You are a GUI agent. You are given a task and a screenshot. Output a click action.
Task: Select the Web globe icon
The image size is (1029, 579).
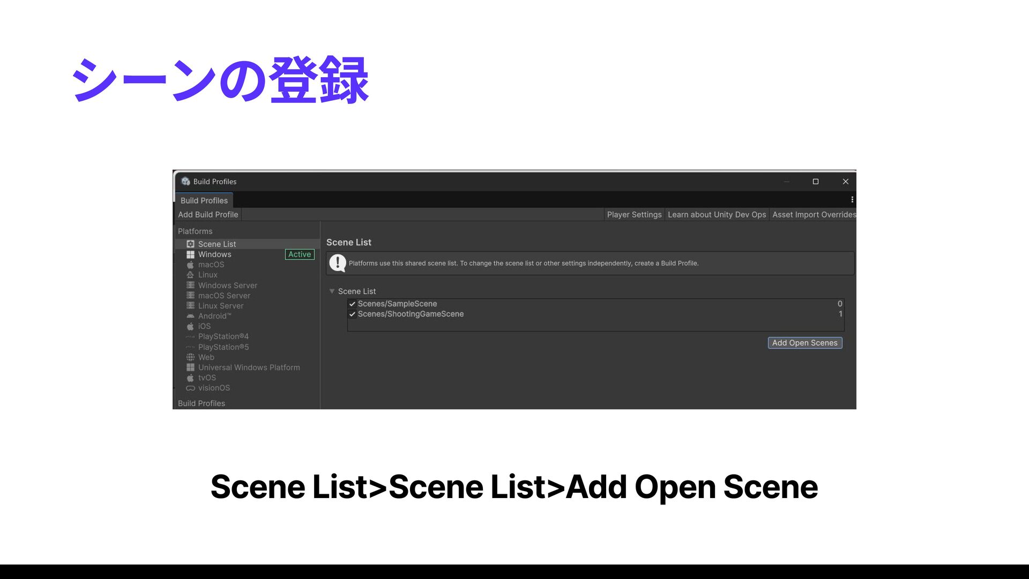click(190, 357)
